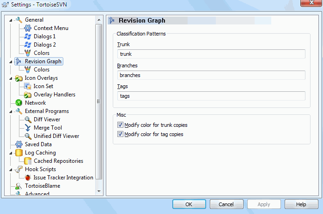Select Cached Repositories tree item

click(58, 161)
